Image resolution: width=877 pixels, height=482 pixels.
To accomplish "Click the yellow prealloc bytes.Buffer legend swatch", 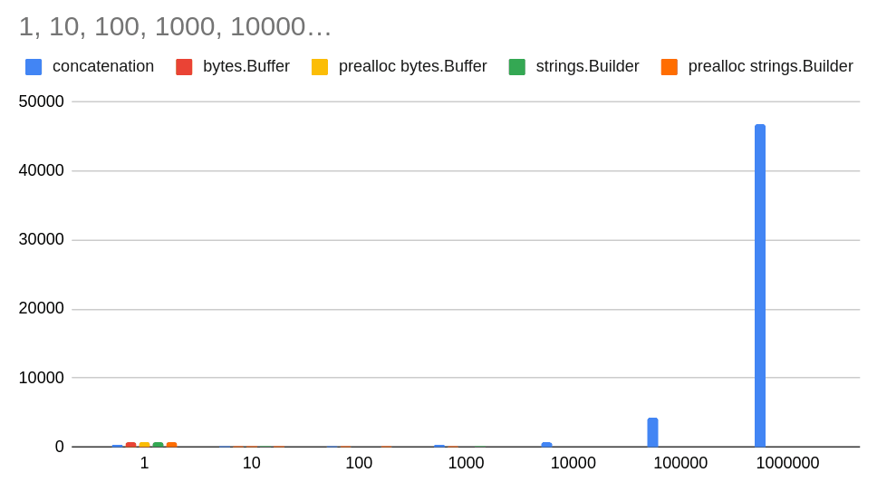I will [x=320, y=67].
